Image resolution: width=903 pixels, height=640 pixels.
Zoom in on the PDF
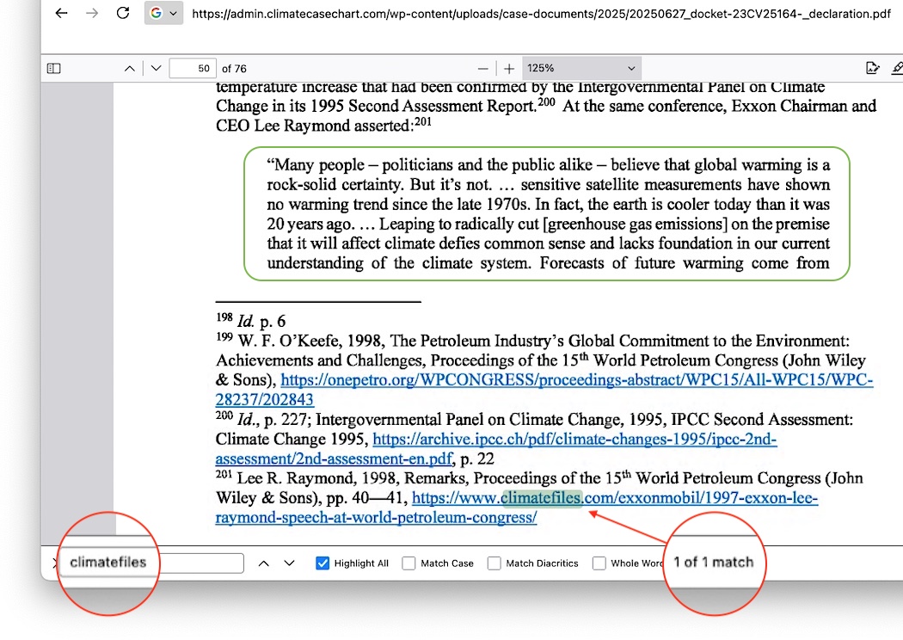[509, 69]
